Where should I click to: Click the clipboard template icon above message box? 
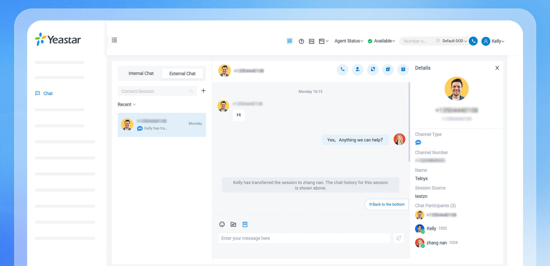click(x=245, y=224)
